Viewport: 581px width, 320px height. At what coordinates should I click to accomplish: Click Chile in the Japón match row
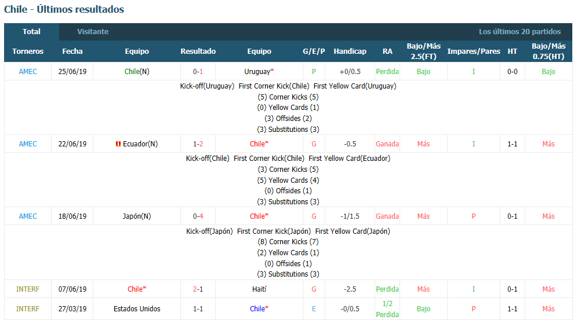[257, 216]
